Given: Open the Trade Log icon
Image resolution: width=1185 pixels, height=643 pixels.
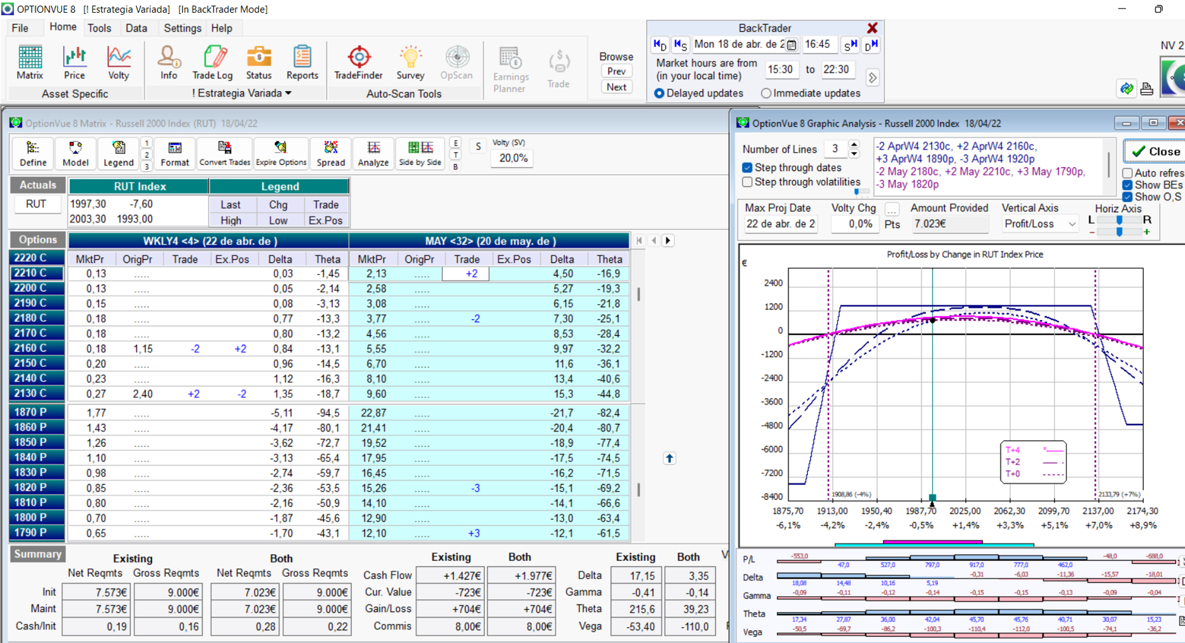Looking at the screenshot, I should point(212,63).
